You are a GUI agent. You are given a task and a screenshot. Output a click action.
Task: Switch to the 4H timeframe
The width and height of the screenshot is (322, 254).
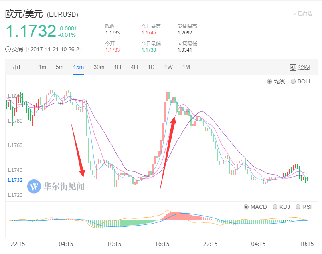134,67
